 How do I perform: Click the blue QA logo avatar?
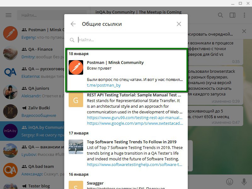(x=10, y=72)
